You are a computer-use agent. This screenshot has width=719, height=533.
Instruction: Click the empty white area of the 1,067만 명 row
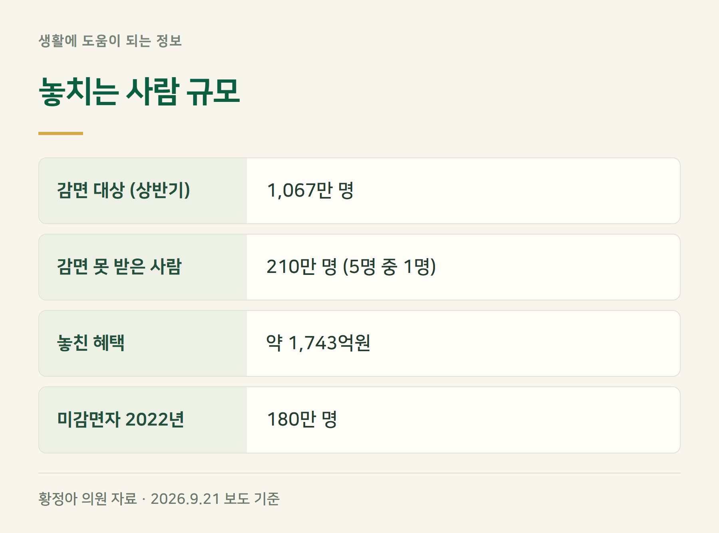click(x=515, y=191)
